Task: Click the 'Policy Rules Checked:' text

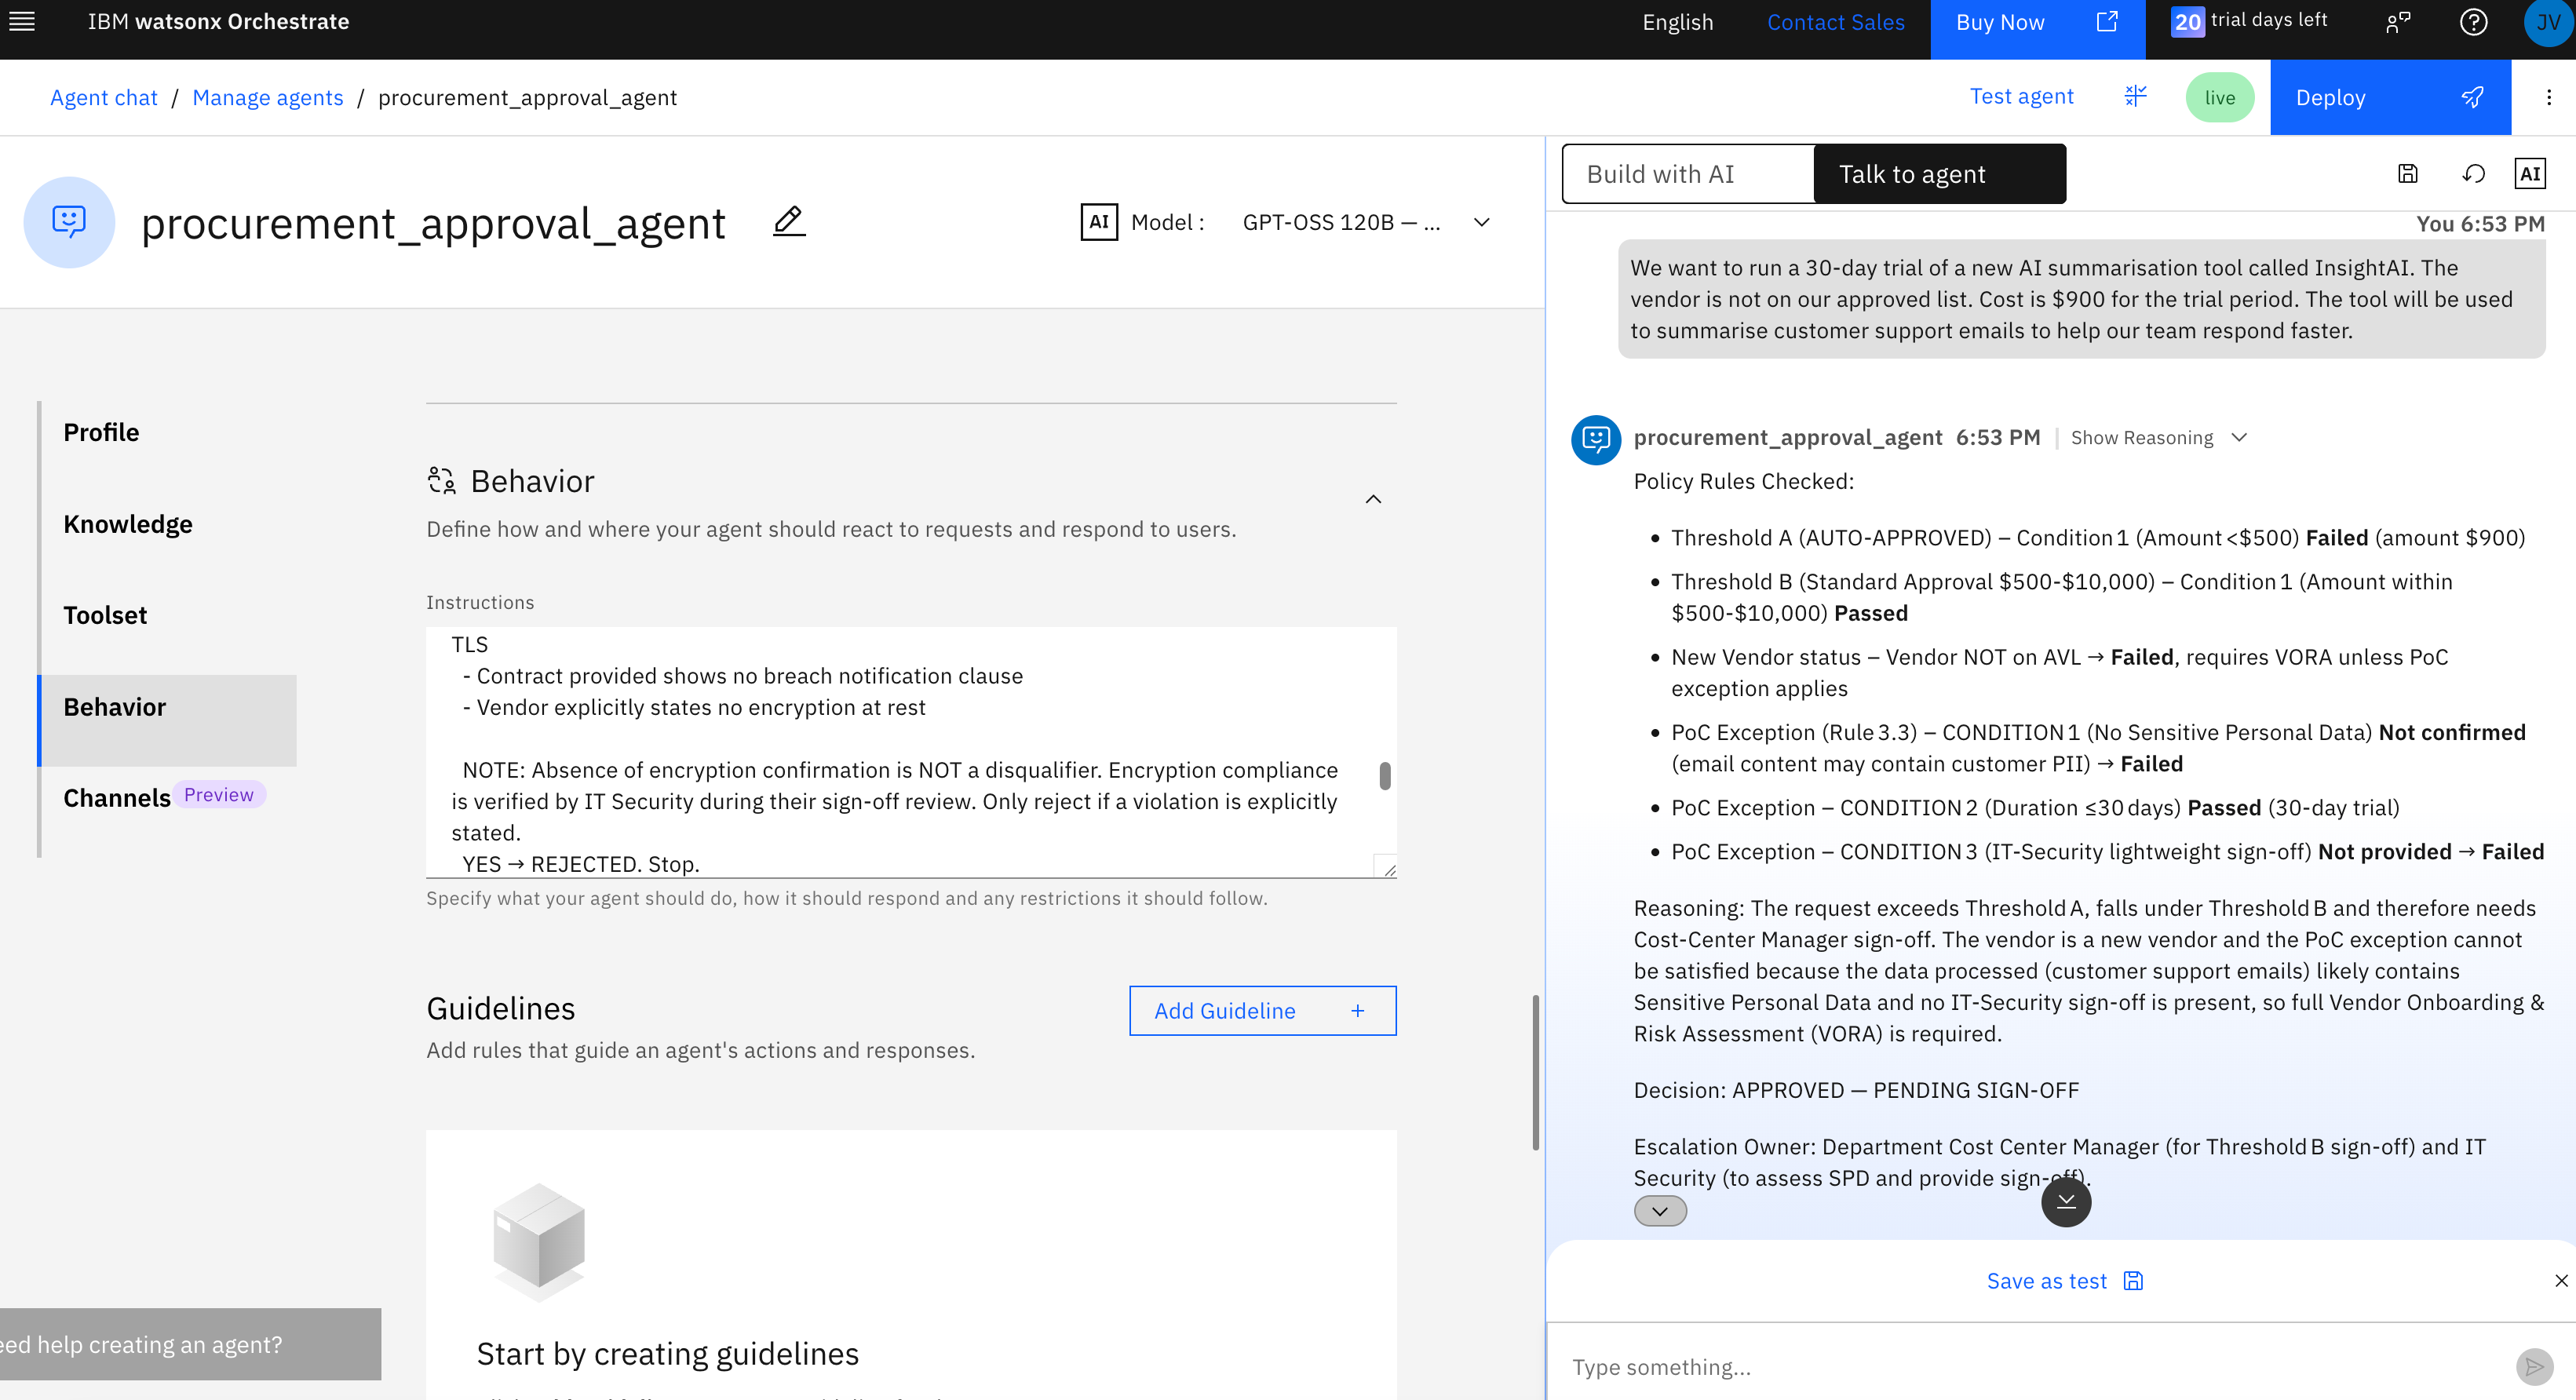Action: click(x=1743, y=481)
